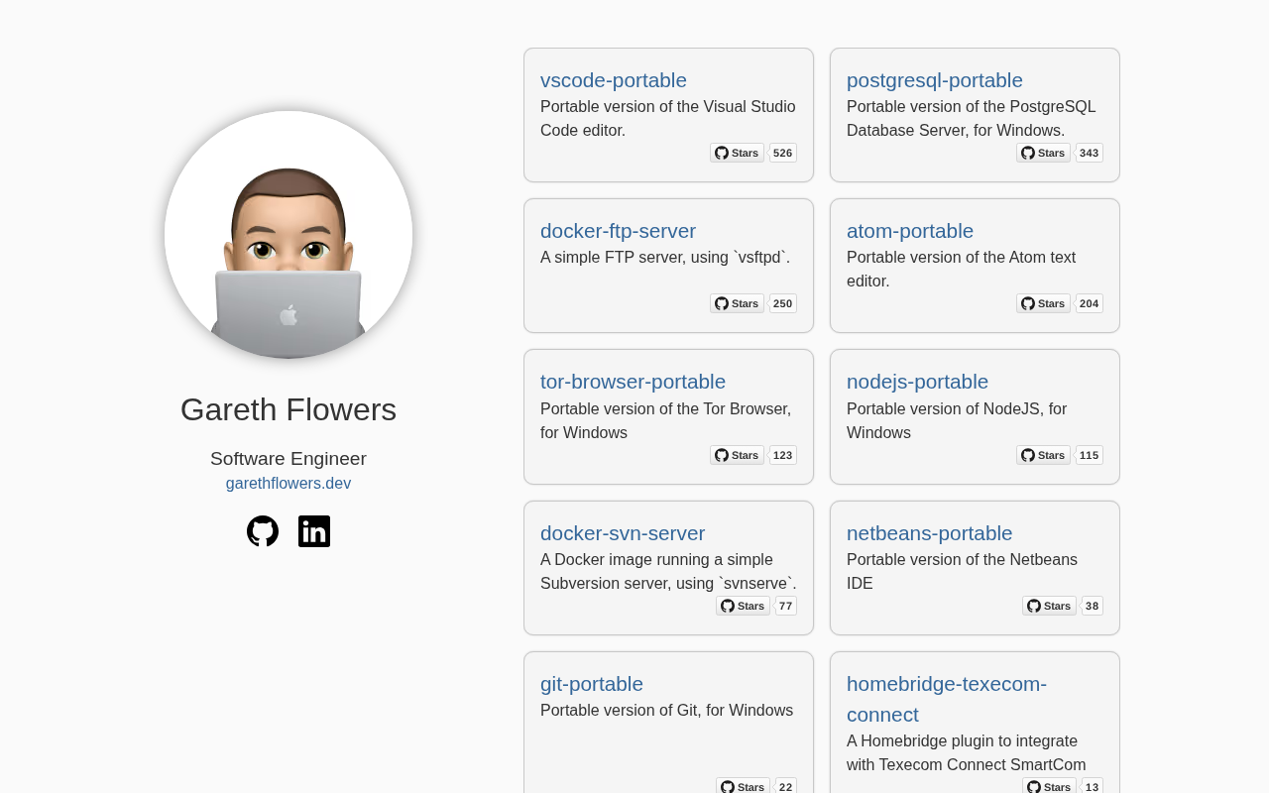Open the LinkedIn profile icon

(x=314, y=531)
